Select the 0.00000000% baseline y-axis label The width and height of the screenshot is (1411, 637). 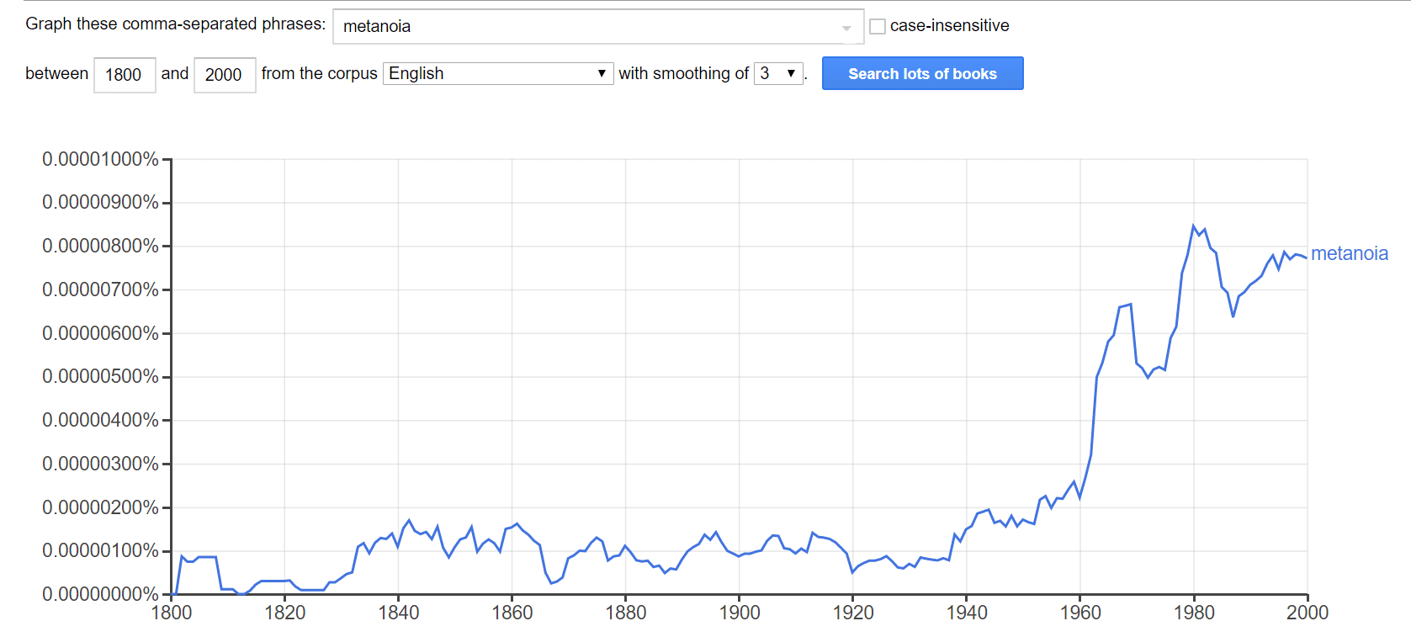100,594
